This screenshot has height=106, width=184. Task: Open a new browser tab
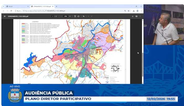(x=57, y=6)
